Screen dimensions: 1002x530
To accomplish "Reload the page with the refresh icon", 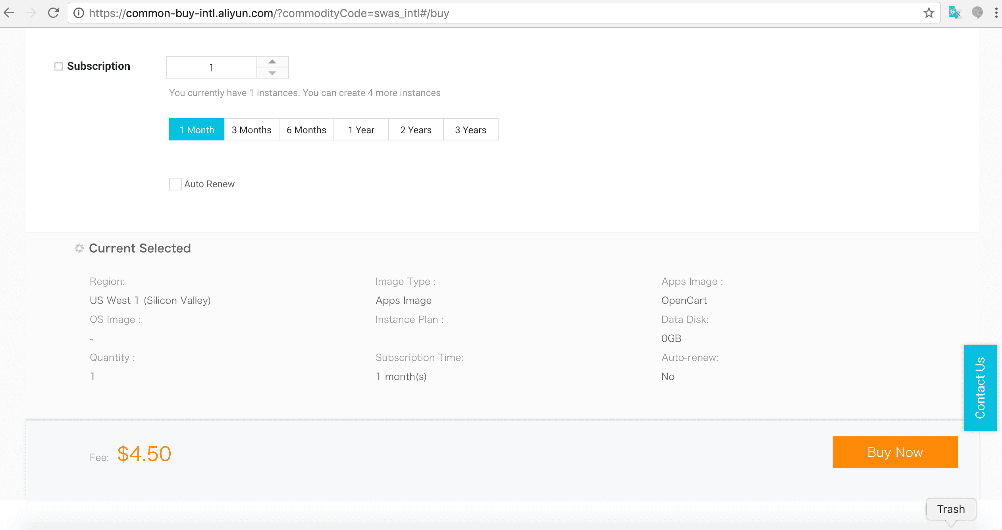I will pyautogui.click(x=54, y=13).
